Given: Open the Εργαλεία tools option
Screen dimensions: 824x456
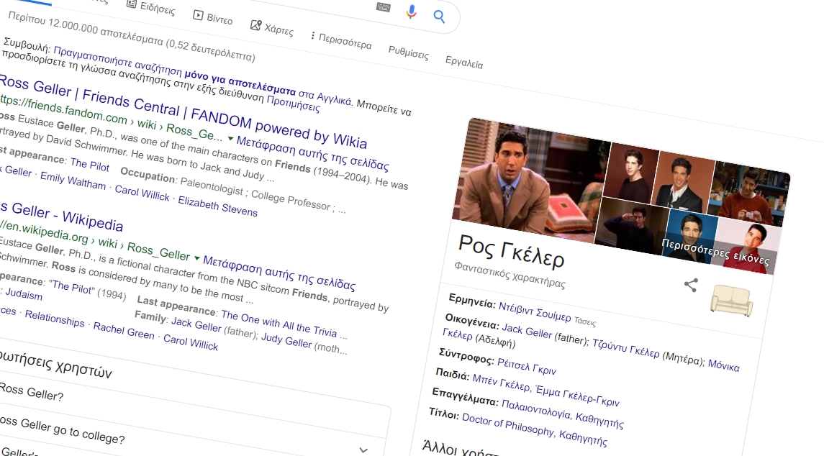Looking at the screenshot, I should tap(463, 63).
